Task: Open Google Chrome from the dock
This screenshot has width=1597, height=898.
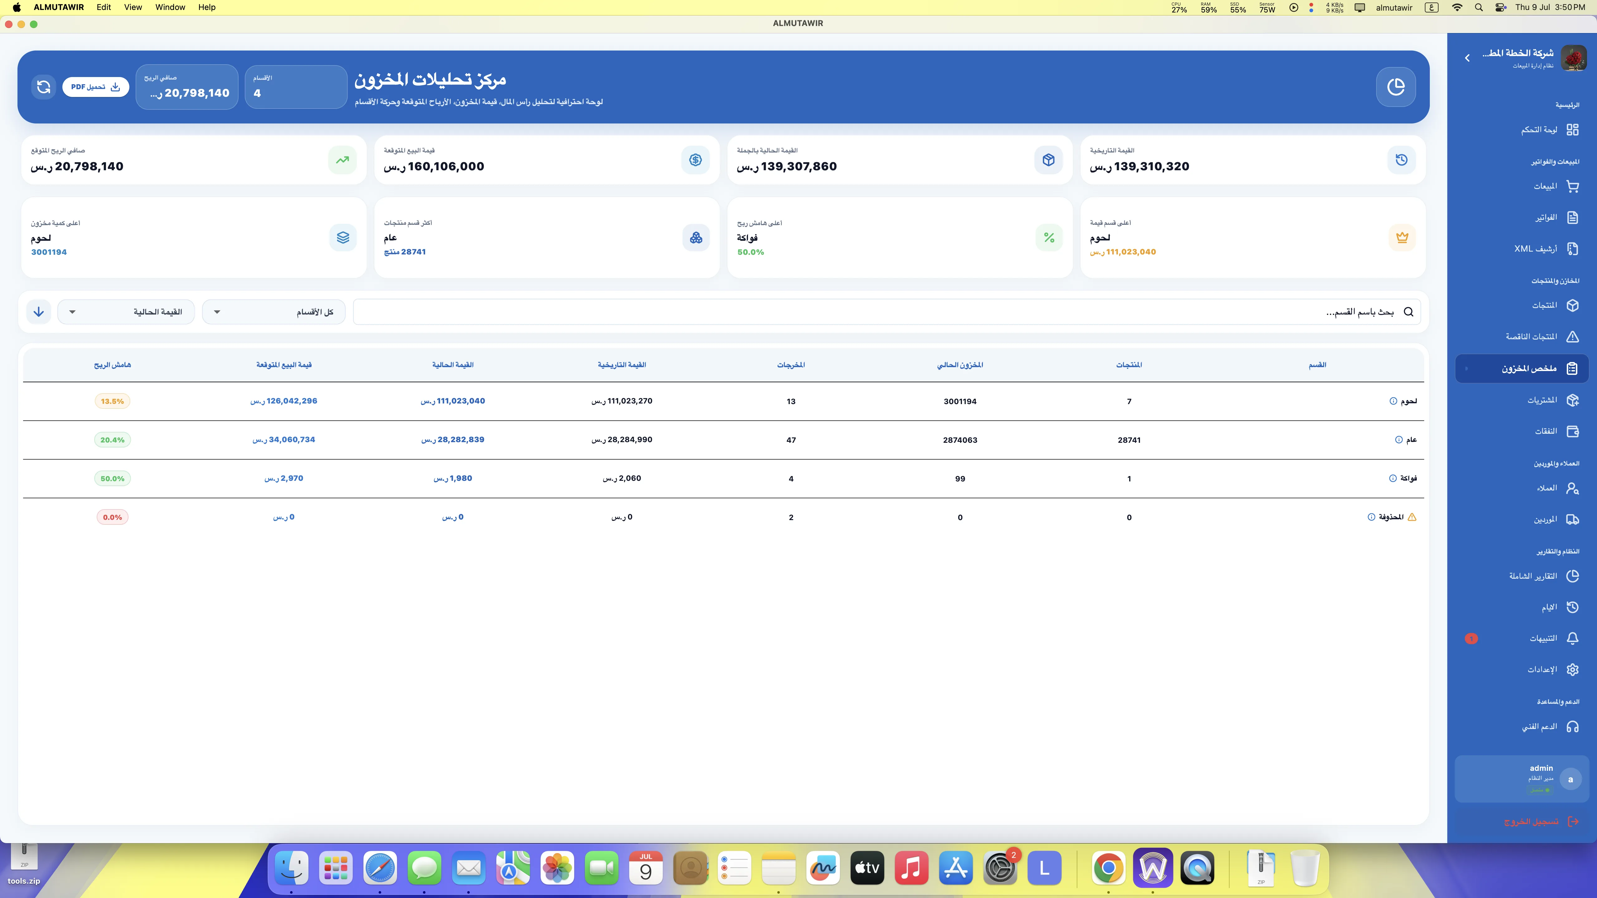Action: pyautogui.click(x=1109, y=868)
